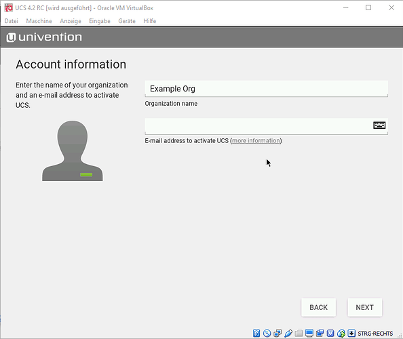Open the Hilfe menu
This screenshot has height=339, width=403.
coord(149,21)
